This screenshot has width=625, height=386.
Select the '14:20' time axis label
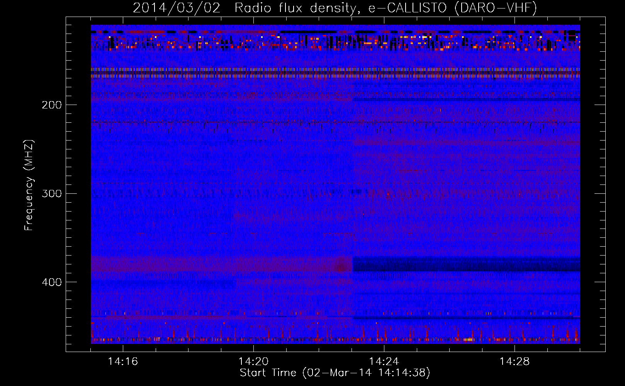[253, 361]
